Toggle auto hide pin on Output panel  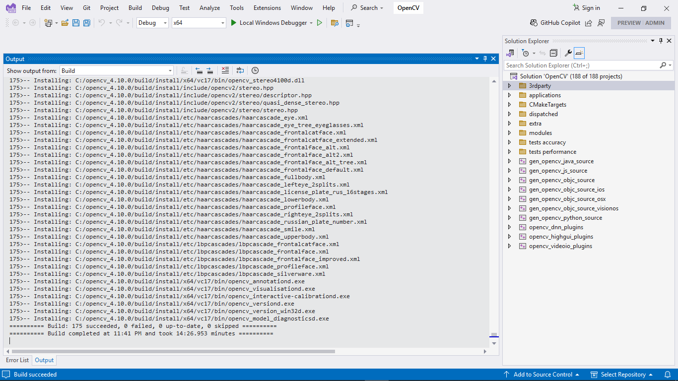coord(485,59)
